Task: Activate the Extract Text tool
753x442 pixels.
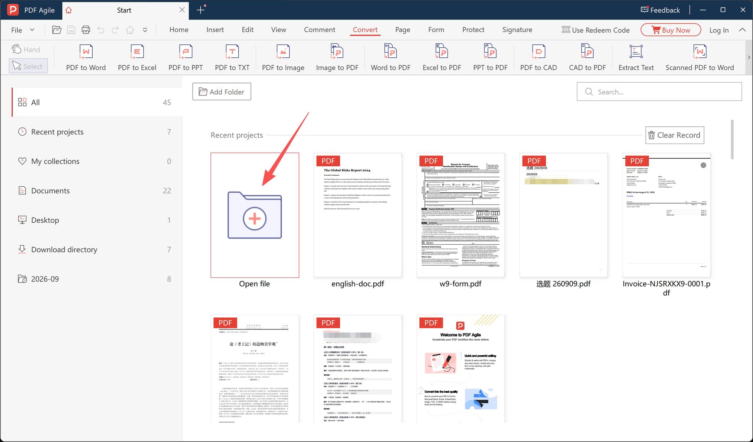Action: 636,57
